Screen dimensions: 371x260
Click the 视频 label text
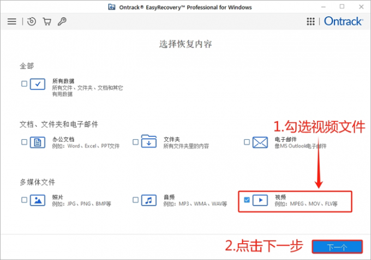[x=280, y=197]
